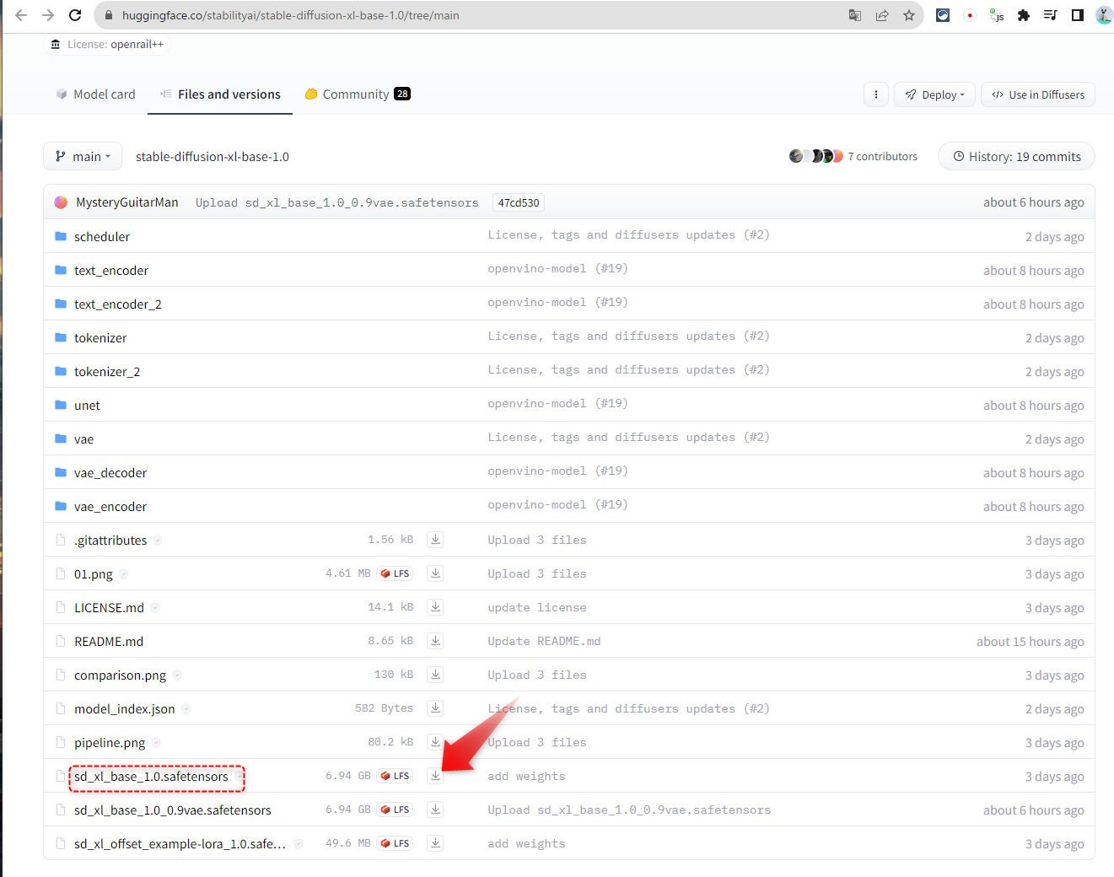Click download icon for sd_xl_offset_example-lora file
The height and width of the screenshot is (877, 1114).
coord(435,843)
